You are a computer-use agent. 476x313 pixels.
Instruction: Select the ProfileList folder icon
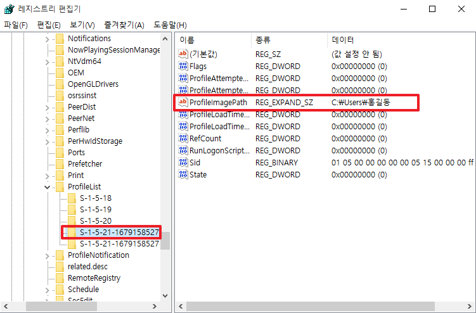tap(60, 187)
